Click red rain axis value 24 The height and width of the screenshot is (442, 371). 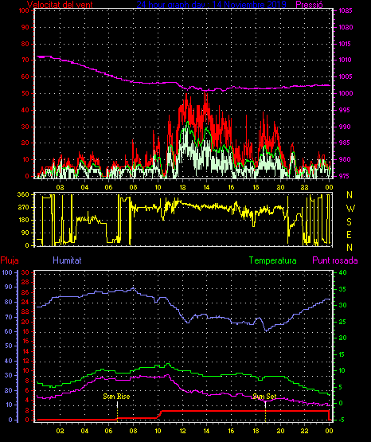[x=25, y=302]
